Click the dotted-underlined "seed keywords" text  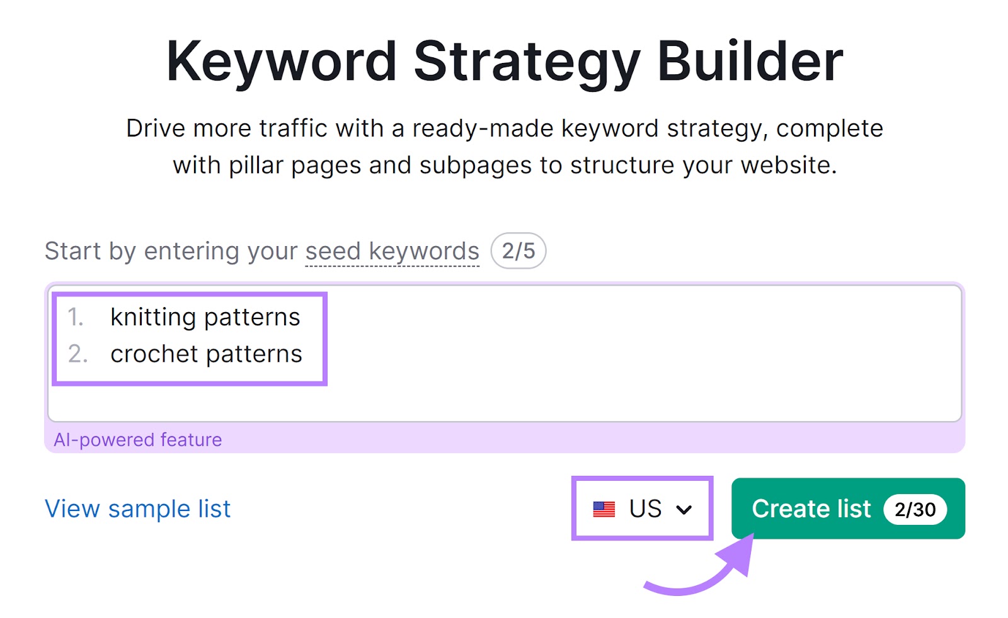click(391, 250)
